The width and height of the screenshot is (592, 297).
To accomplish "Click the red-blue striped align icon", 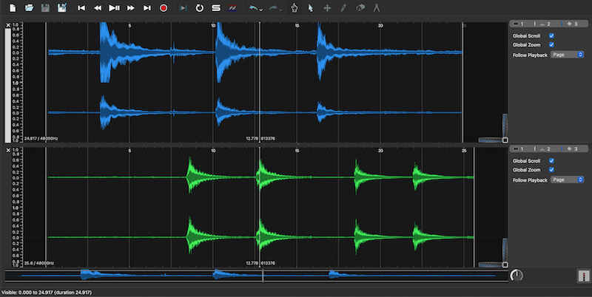I will (x=232, y=7).
